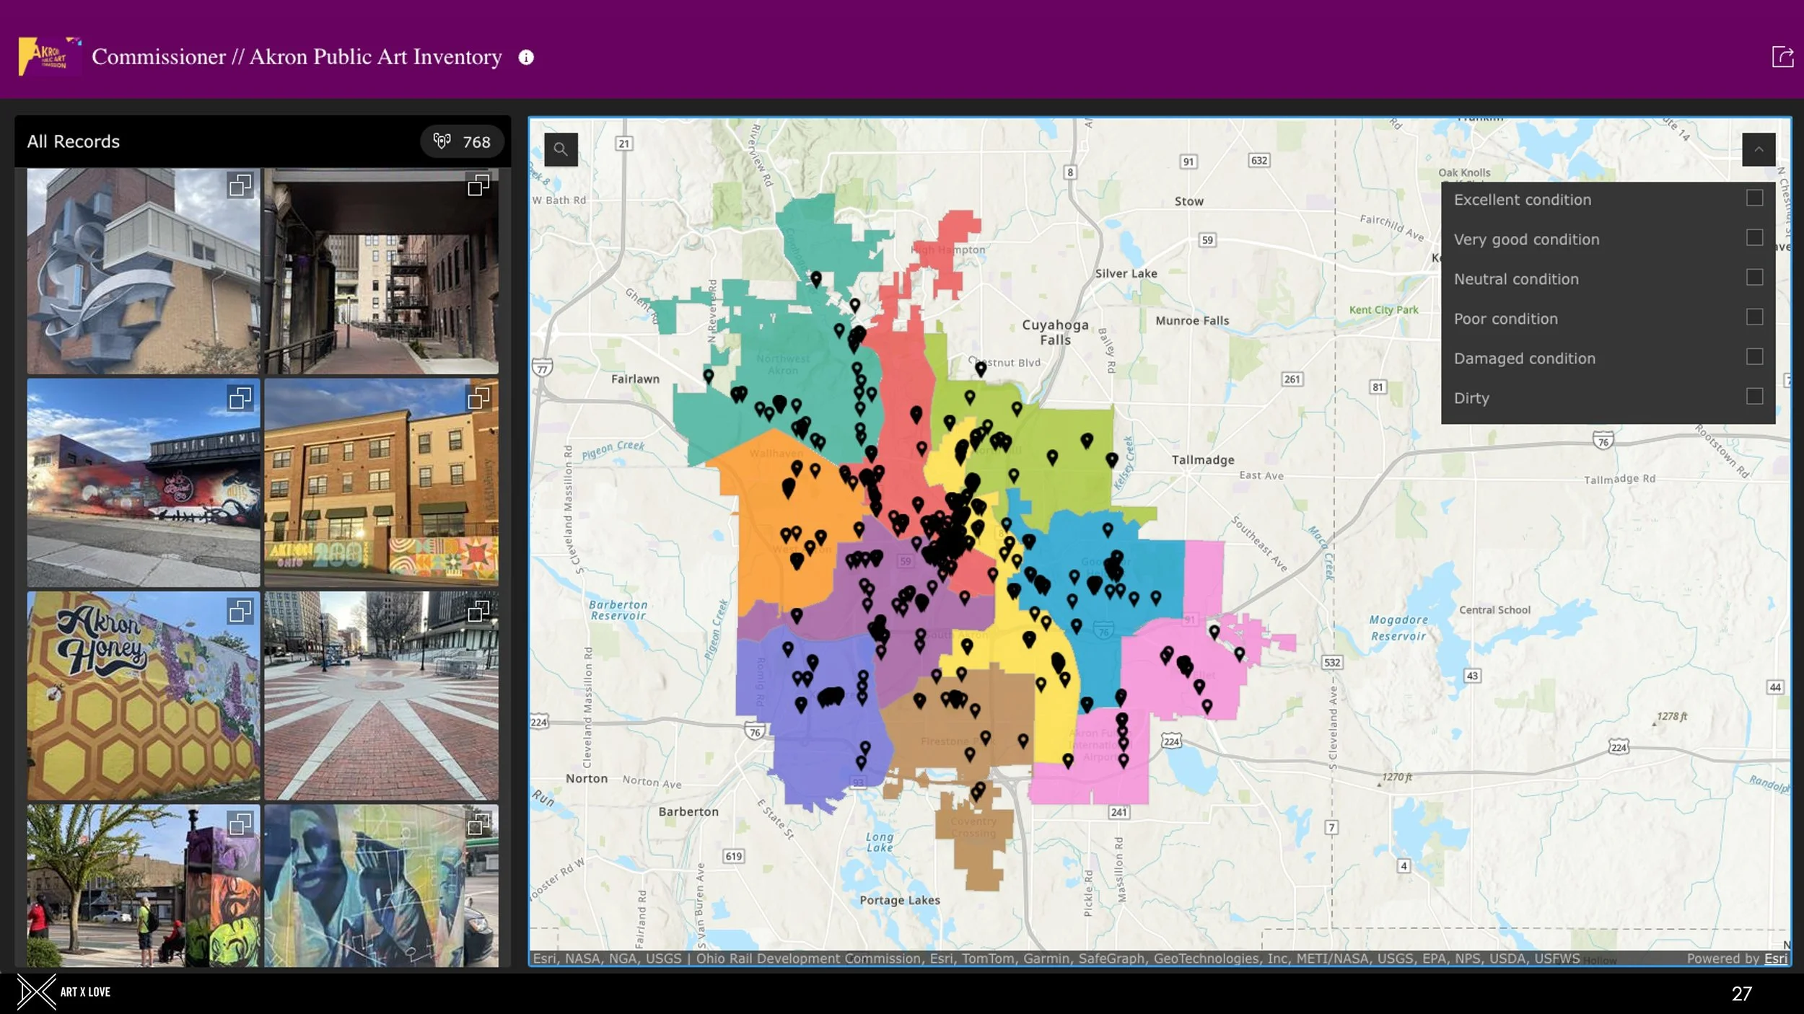Toggle the Dirty filter checkbox
The height and width of the screenshot is (1014, 1804).
pyautogui.click(x=1754, y=397)
